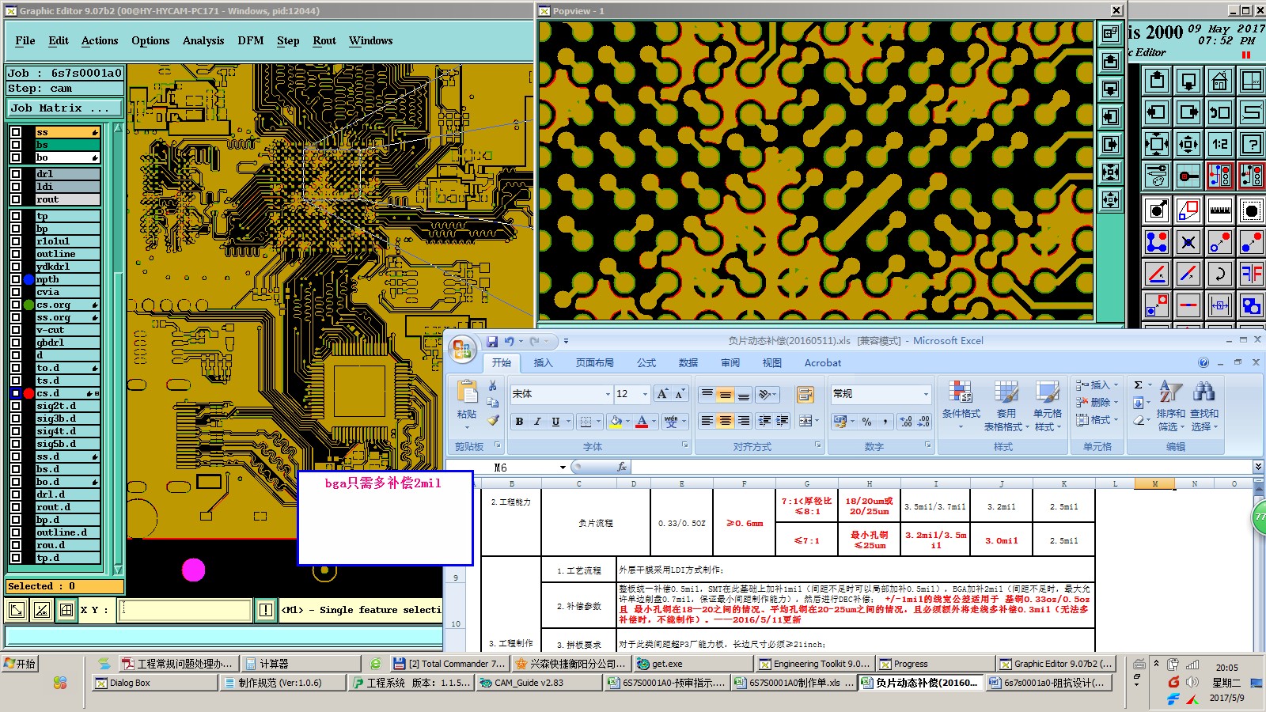Screen dimensions: 1266x712
Task: Open the Rout menu
Action: tap(324, 40)
